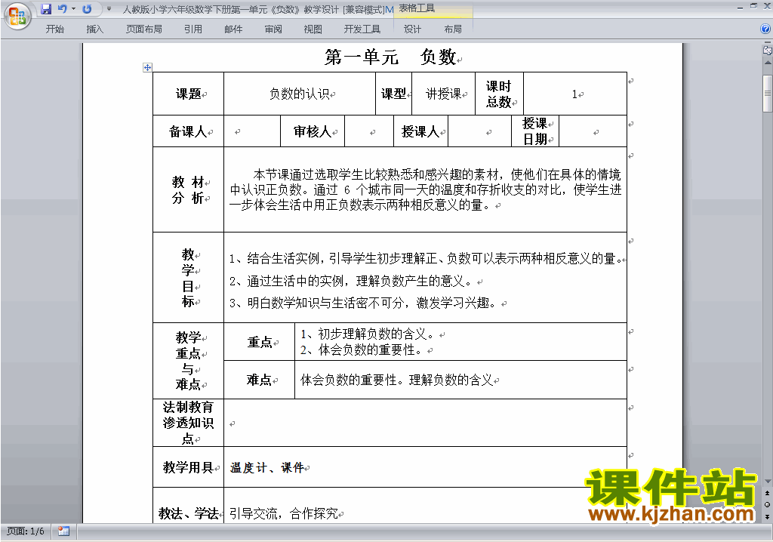Image resolution: width=773 pixels, height=542 pixels.
Task: Click the next page double arrow
Action: click(x=767, y=516)
